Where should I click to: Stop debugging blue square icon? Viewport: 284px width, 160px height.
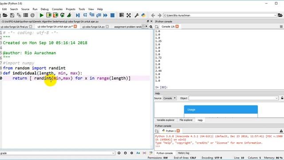112,15
